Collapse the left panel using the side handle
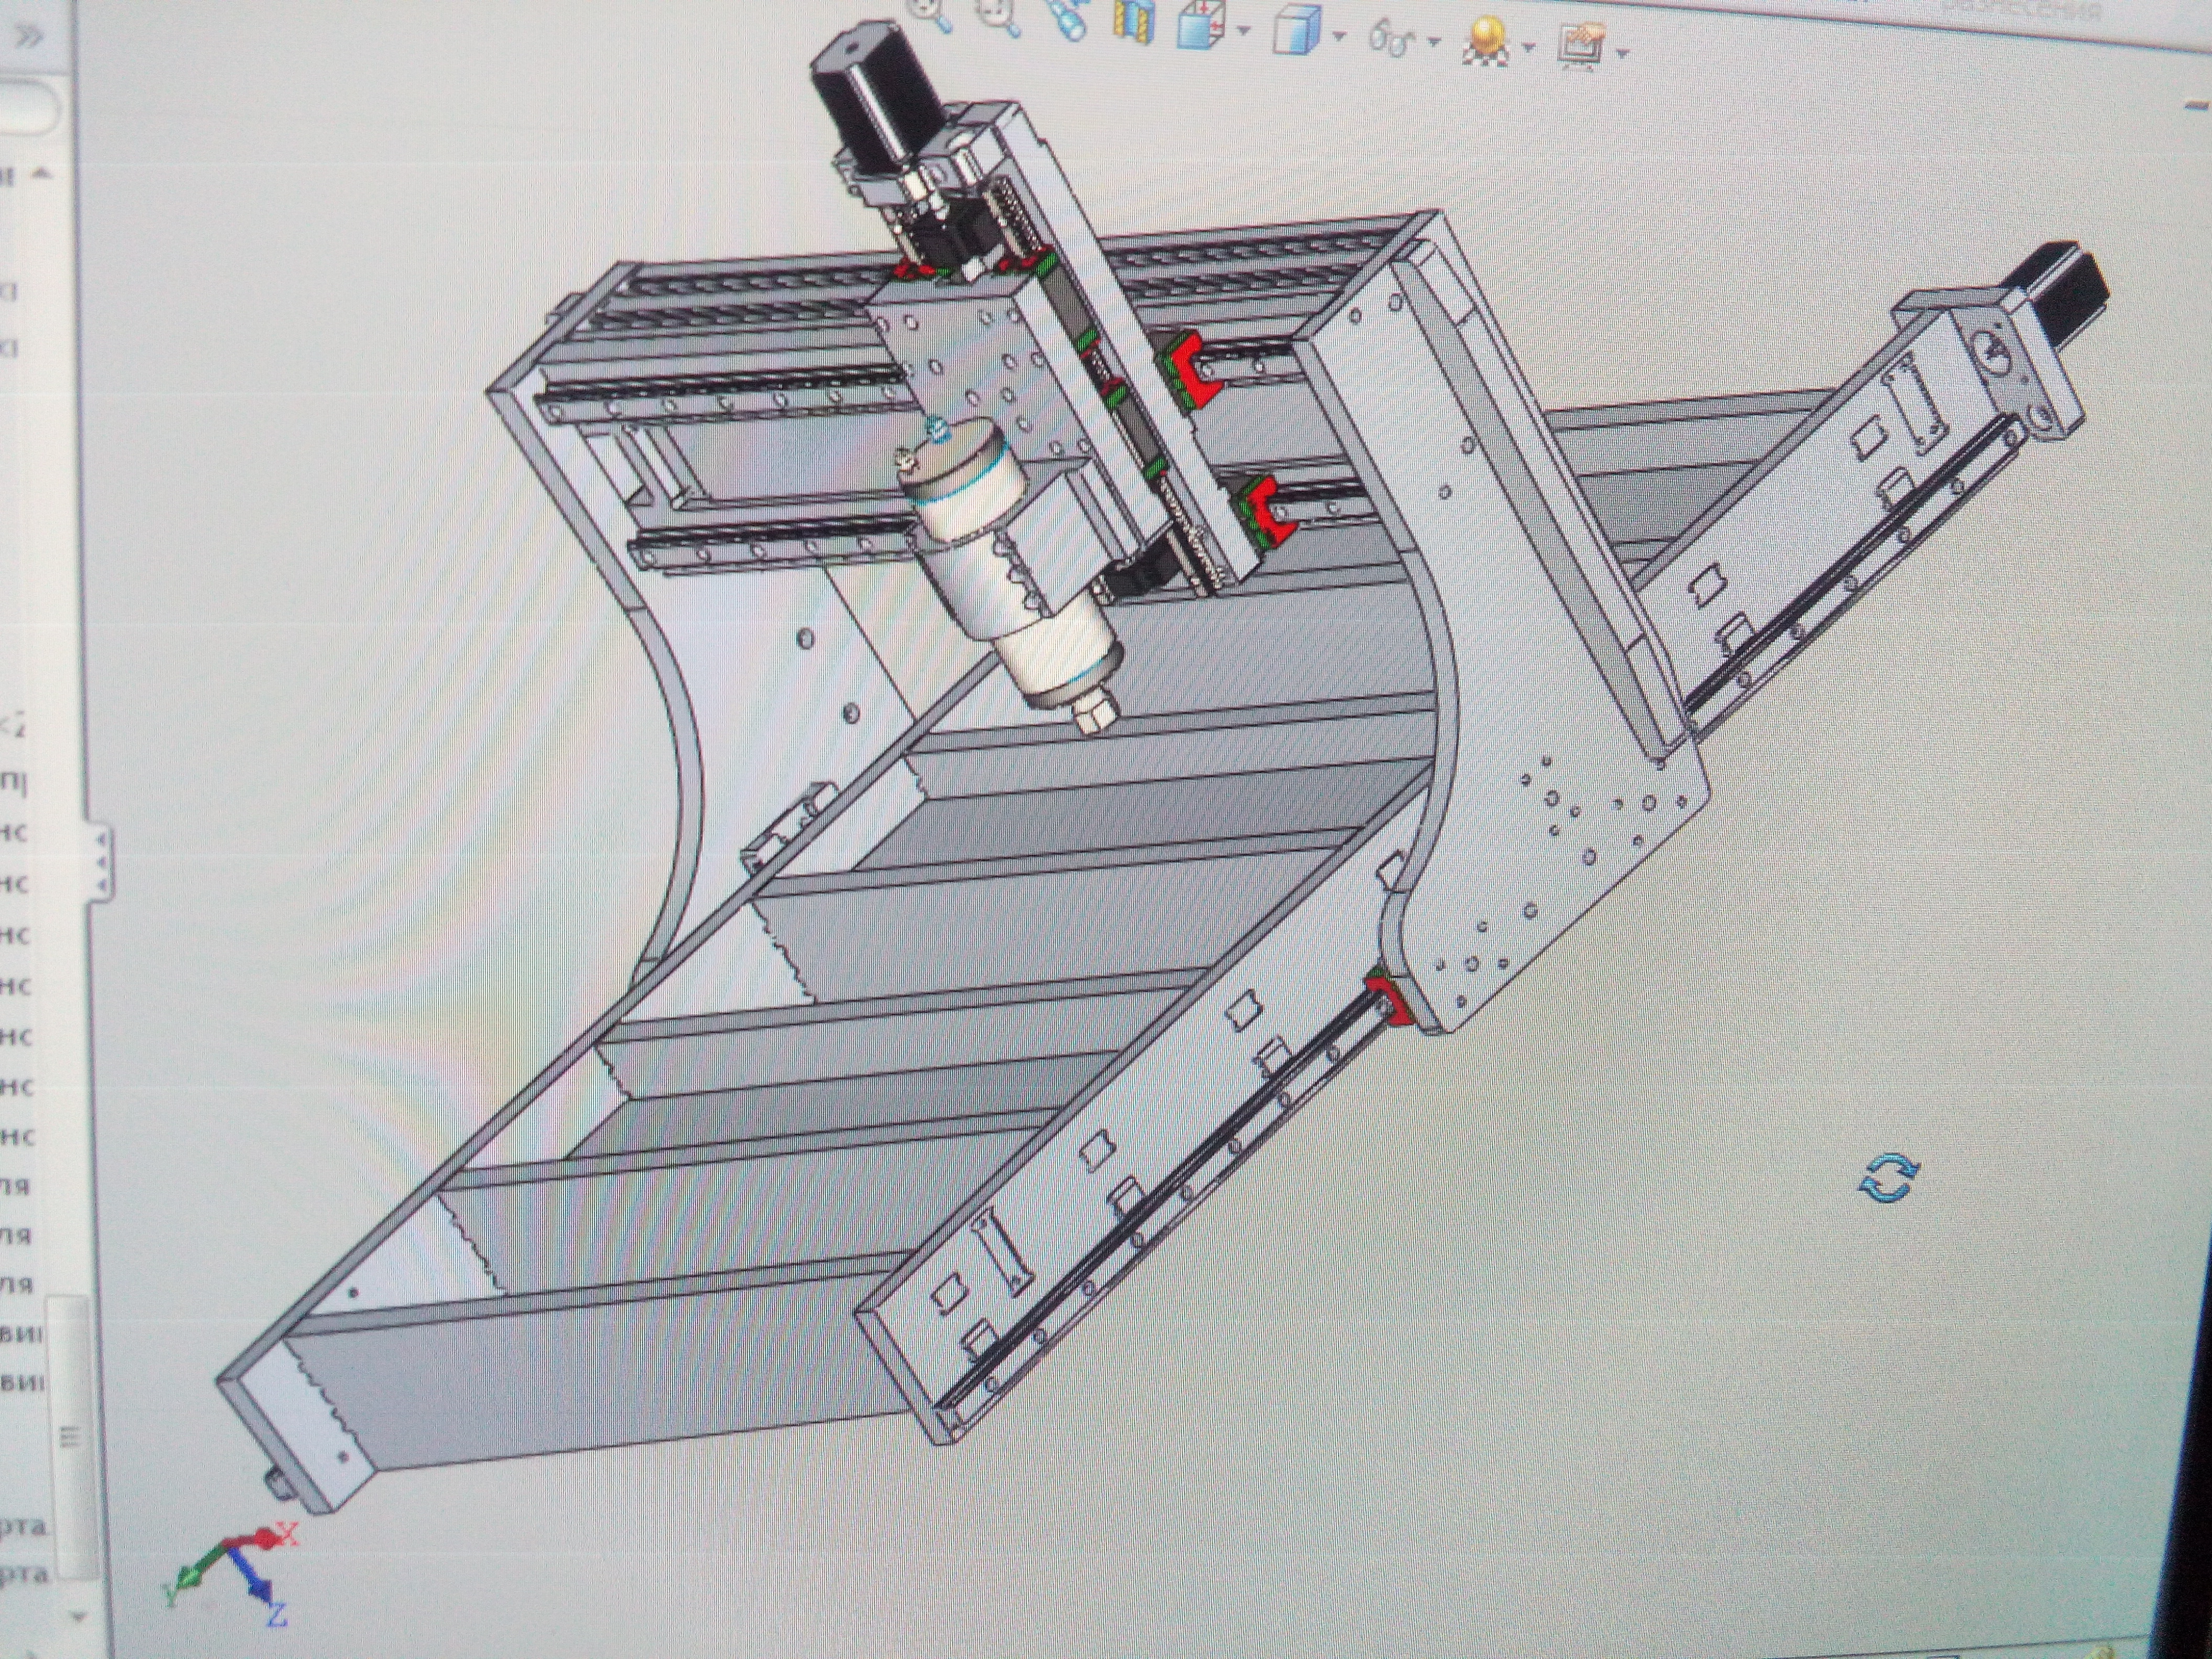The height and width of the screenshot is (1659, 2212). 101,863
